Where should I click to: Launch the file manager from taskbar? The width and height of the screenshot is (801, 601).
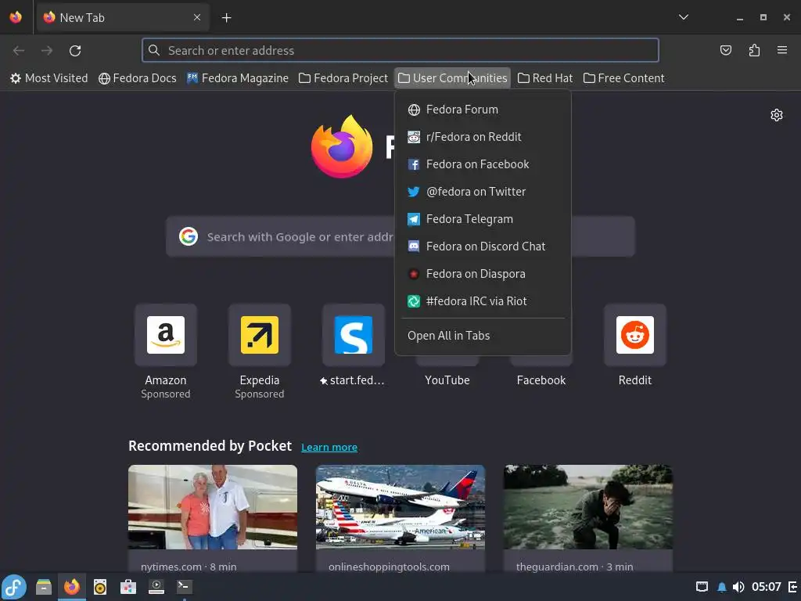click(44, 587)
